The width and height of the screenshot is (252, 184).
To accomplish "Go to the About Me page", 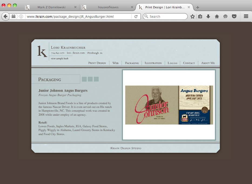I will point(208,63).
